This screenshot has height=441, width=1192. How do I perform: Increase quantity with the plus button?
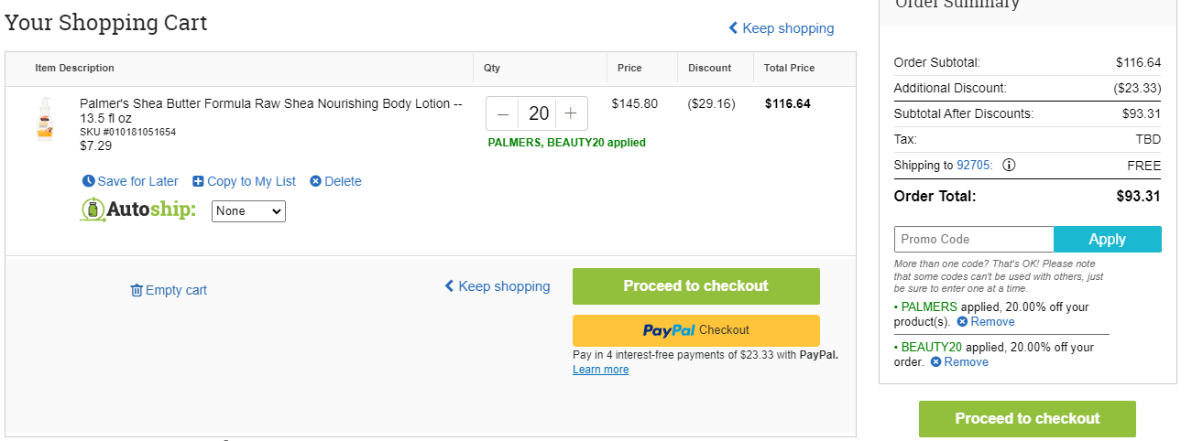pos(571,113)
